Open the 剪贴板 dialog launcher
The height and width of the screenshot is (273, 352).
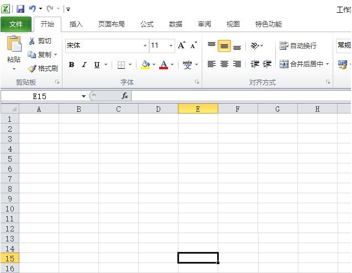coord(57,82)
